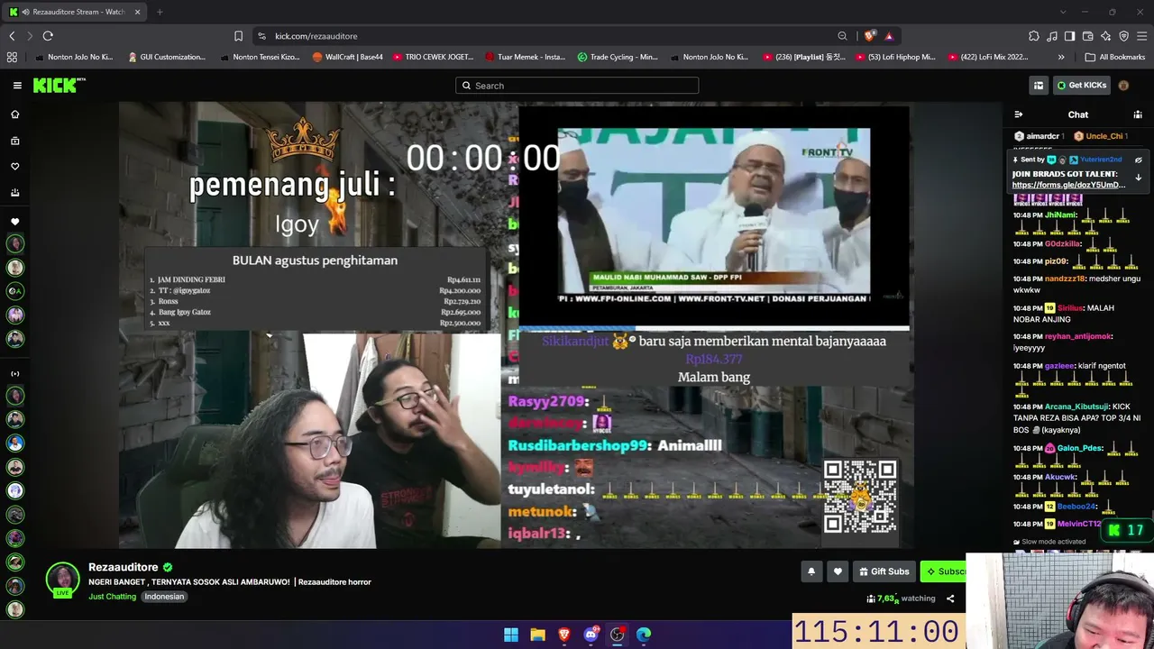Open the Windows Start menu
Image resolution: width=1154 pixels, height=649 pixels.
(511, 635)
